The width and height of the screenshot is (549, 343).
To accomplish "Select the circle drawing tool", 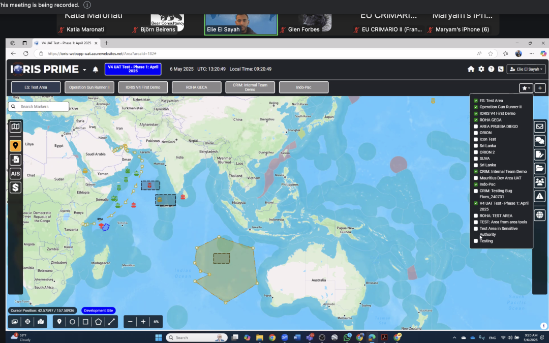I will (72, 322).
